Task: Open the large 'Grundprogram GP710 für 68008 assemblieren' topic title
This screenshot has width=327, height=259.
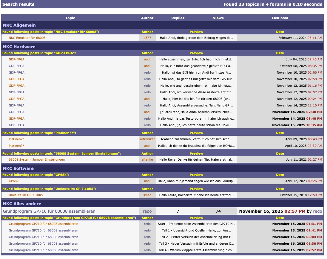Action: pos(49,211)
